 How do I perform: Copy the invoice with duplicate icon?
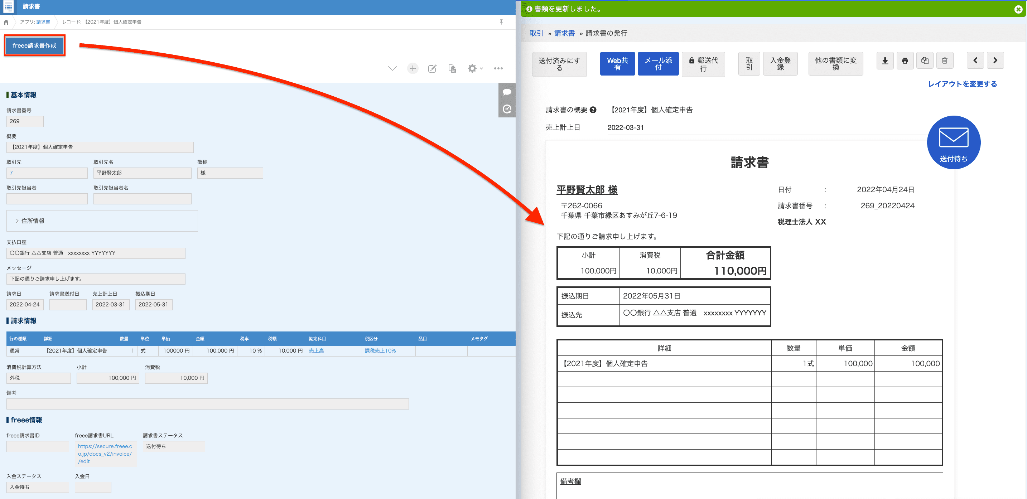925,60
